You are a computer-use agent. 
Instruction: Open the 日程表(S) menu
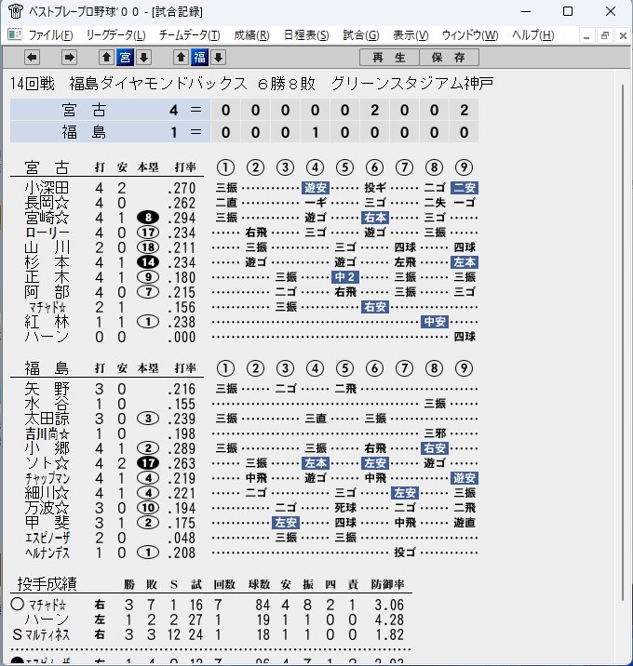click(306, 35)
